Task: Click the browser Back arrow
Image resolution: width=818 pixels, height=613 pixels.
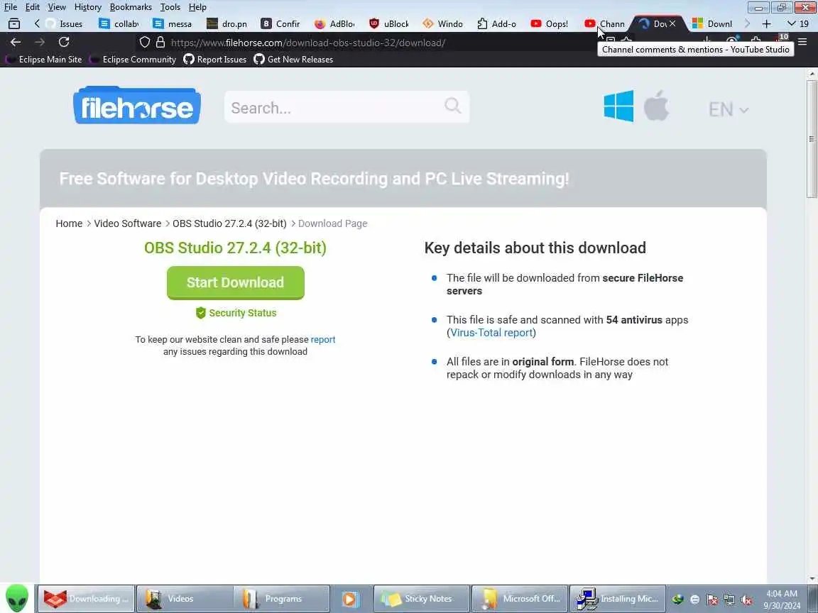Action: (16, 43)
